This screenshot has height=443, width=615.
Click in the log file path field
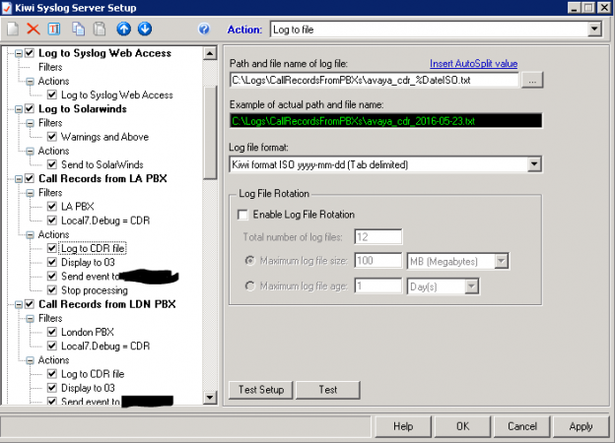[x=373, y=80]
